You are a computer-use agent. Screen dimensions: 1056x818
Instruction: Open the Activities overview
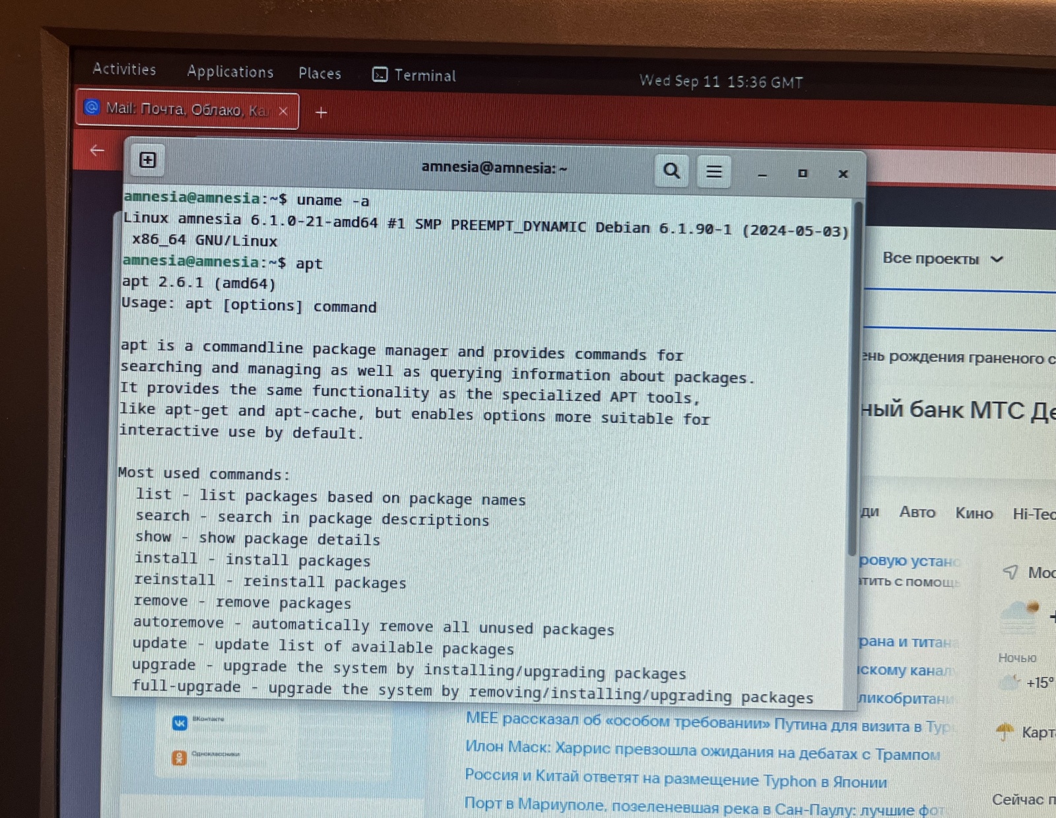pyautogui.click(x=124, y=69)
